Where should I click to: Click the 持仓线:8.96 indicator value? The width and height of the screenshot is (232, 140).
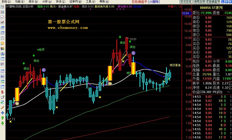pyautogui.click(x=125, y=7)
